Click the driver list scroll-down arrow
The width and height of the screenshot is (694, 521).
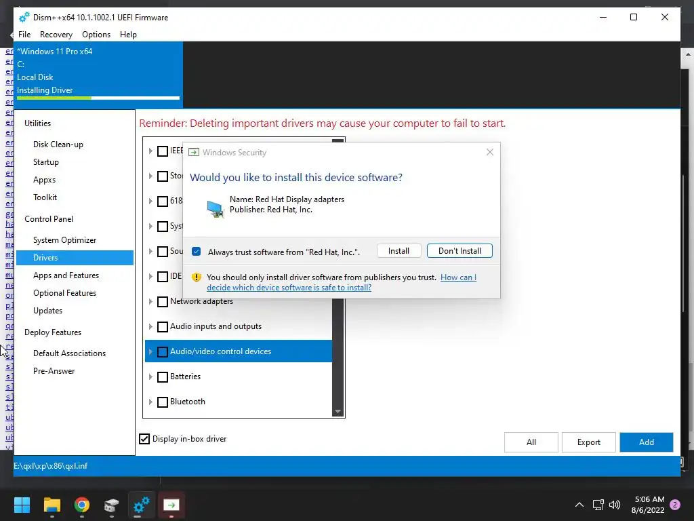[338, 412]
